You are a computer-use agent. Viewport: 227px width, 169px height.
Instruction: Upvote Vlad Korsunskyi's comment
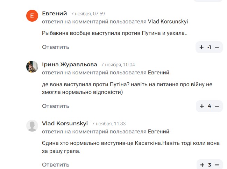pos(202,165)
